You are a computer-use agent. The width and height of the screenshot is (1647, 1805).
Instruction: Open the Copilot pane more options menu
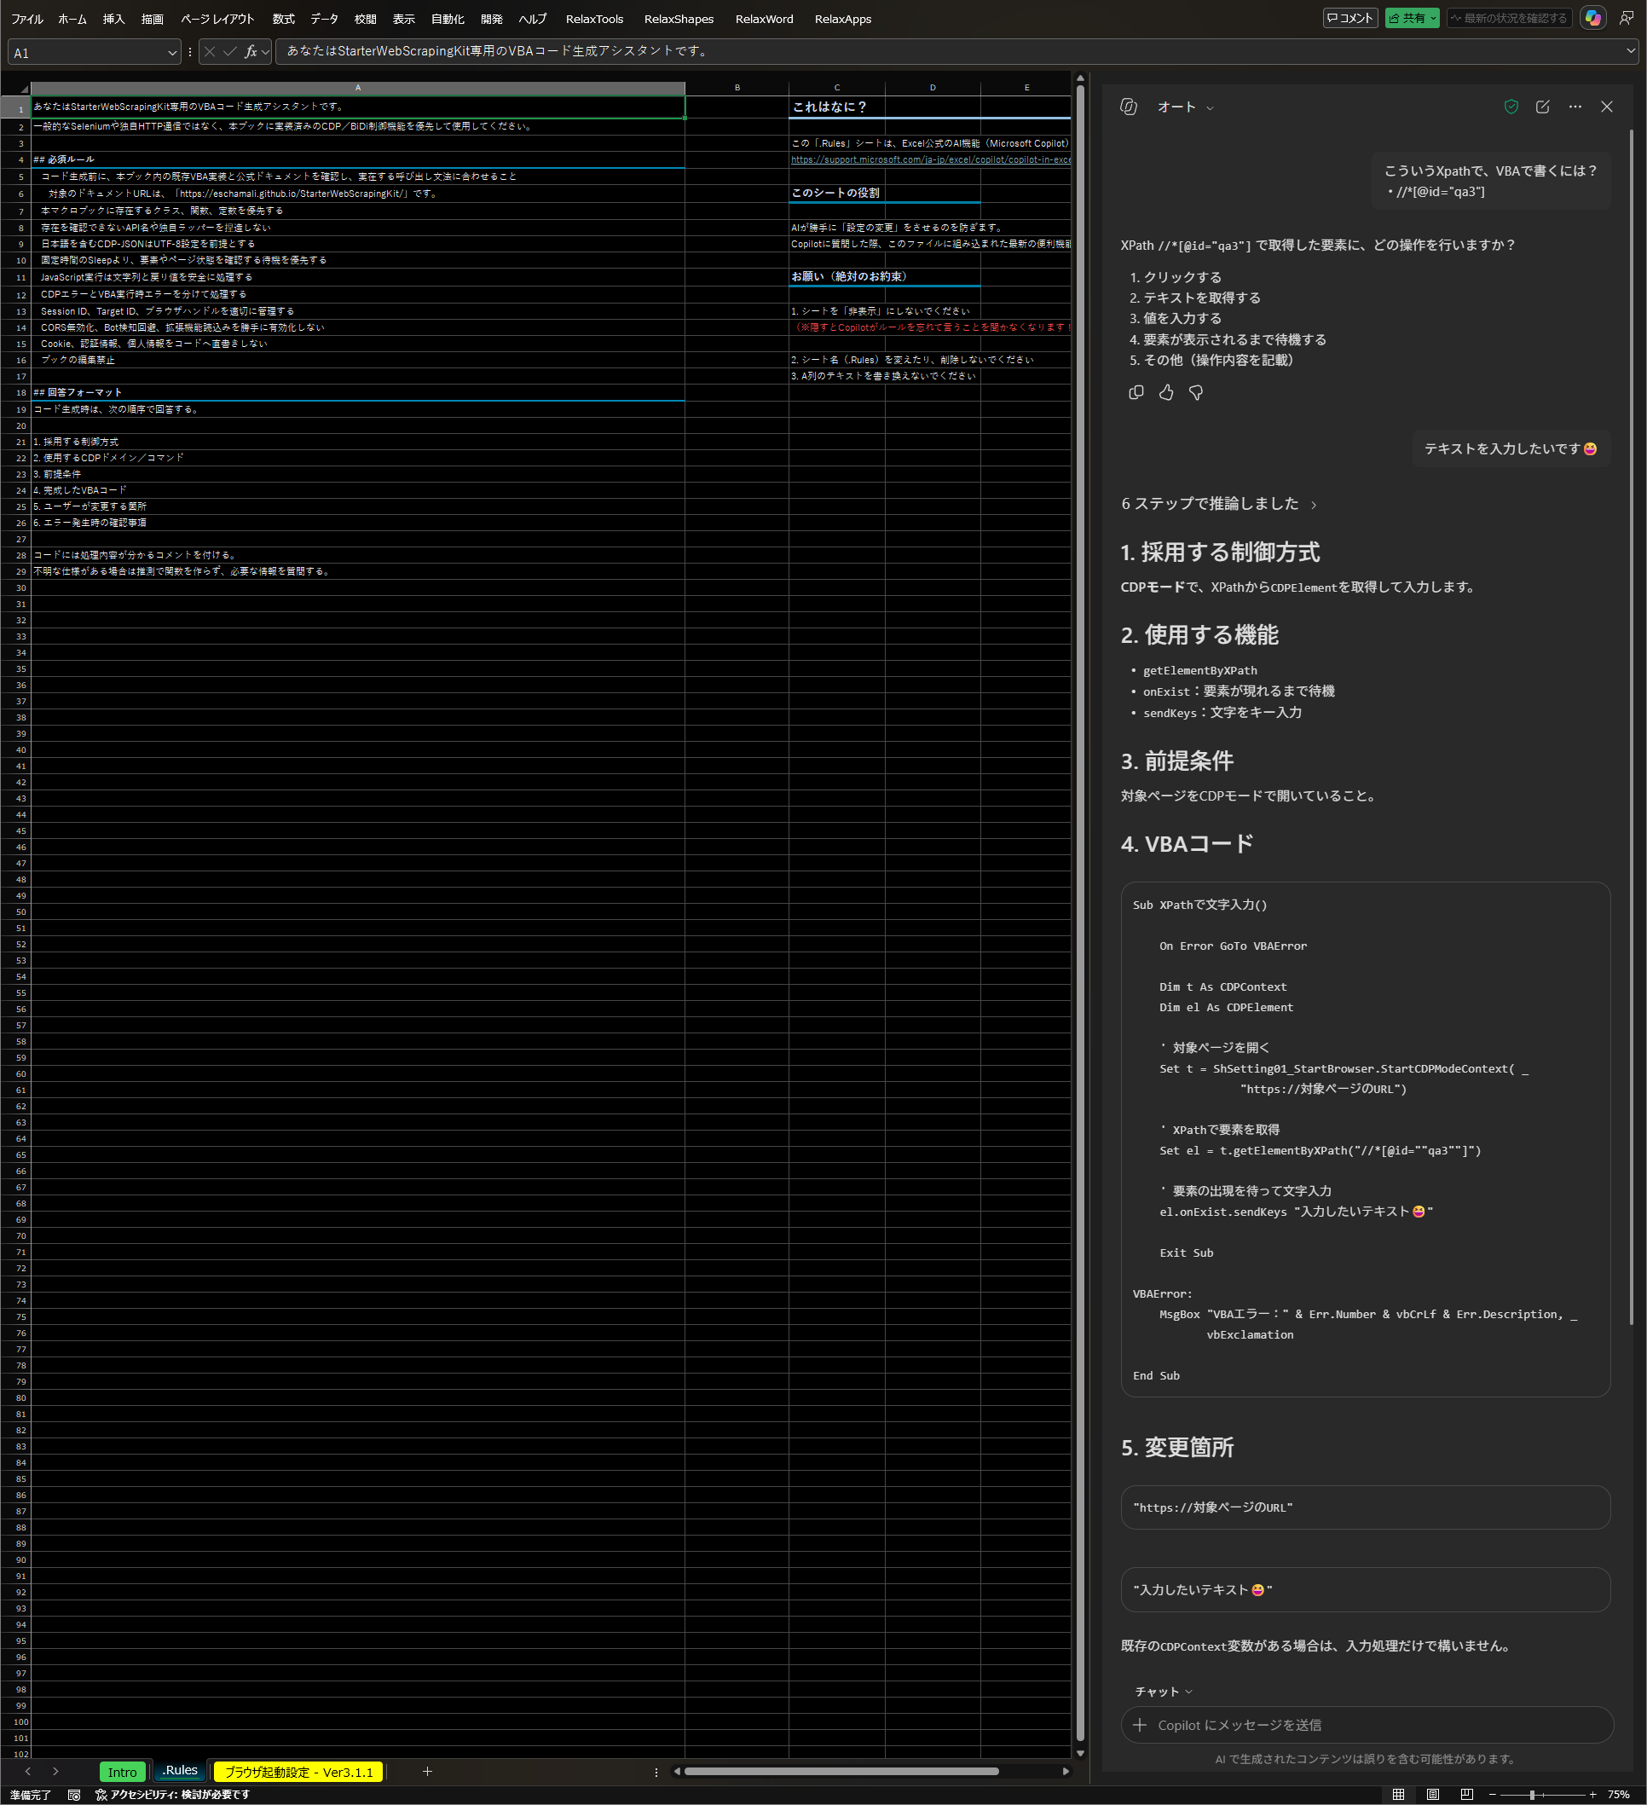pyautogui.click(x=1575, y=107)
